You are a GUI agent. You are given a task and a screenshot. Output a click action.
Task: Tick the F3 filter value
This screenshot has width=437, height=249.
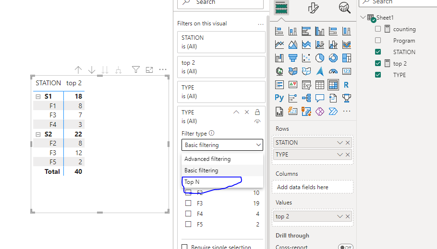(188, 203)
